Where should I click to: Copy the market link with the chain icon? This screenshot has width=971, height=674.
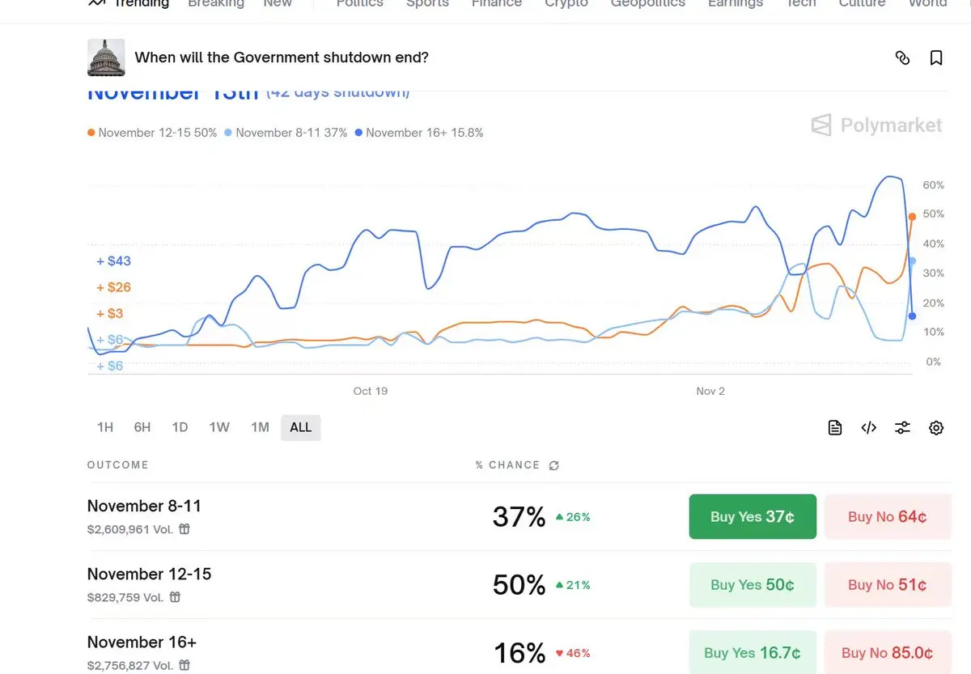tap(902, 57)
